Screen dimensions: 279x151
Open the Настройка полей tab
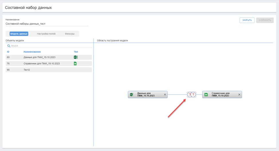point(46,34)
